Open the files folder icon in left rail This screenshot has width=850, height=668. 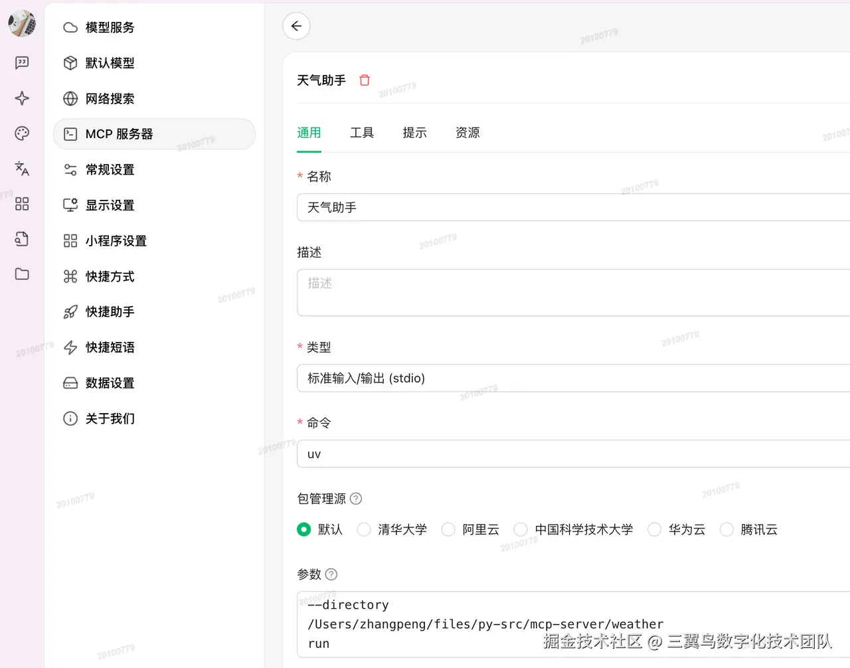pyautogui.click(x=22, y=274)
